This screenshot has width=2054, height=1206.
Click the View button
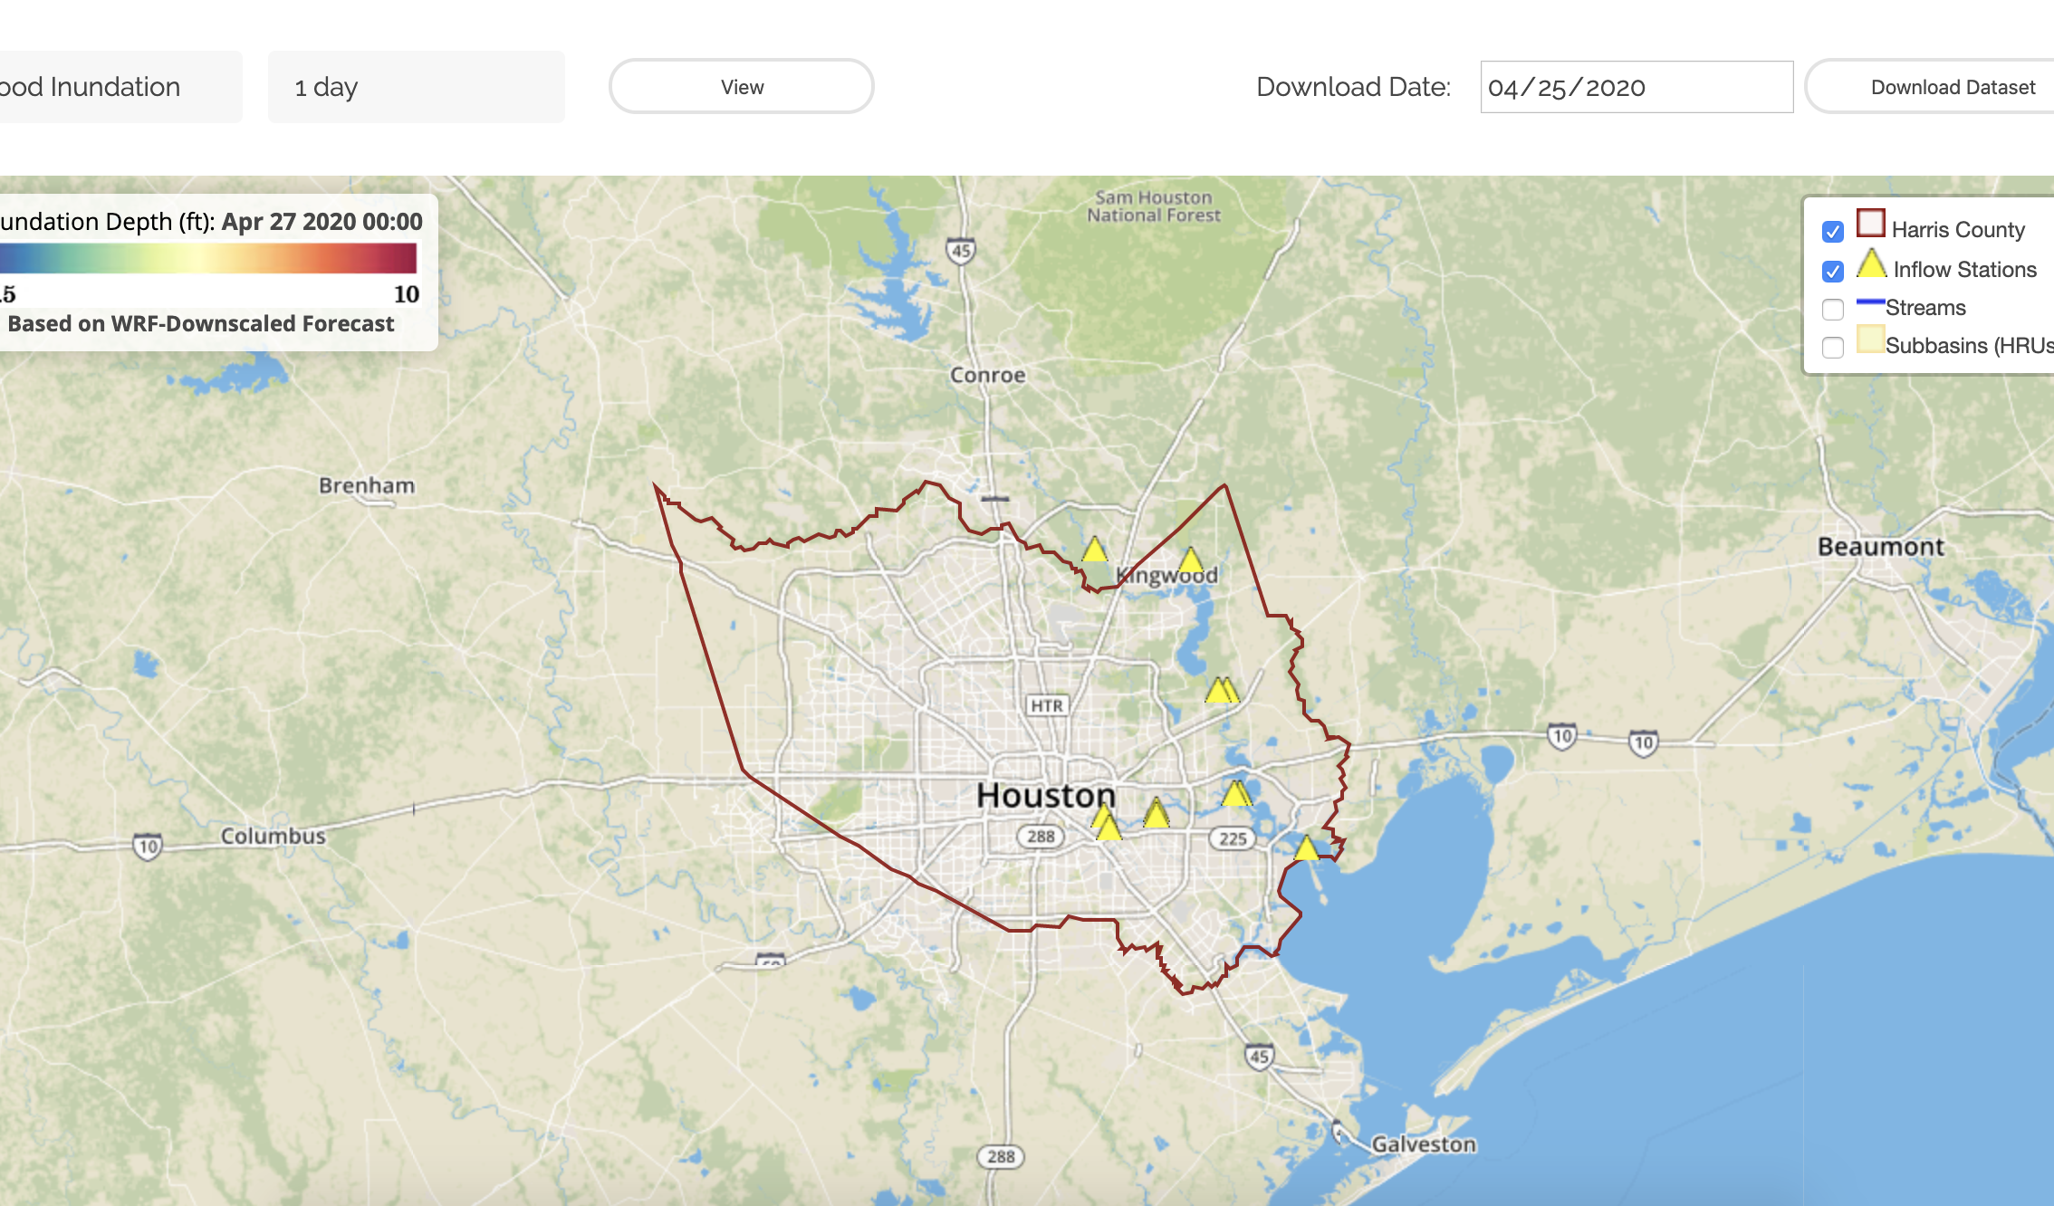click(x=739, y=86)
